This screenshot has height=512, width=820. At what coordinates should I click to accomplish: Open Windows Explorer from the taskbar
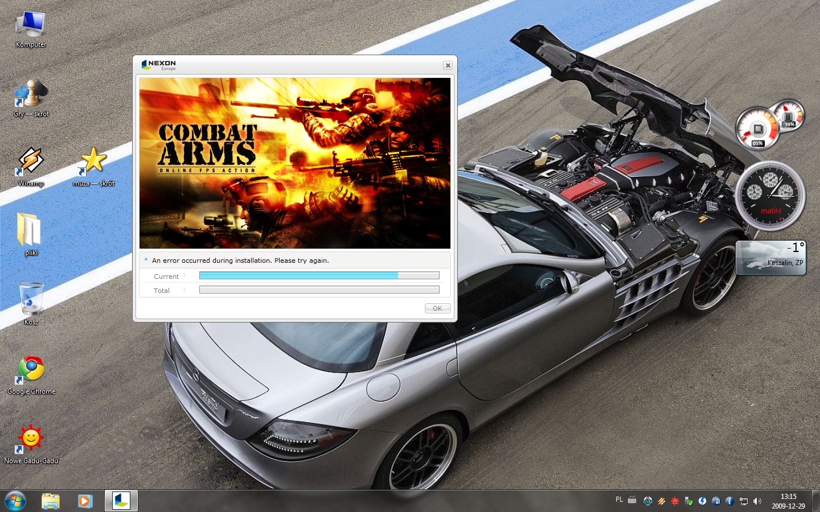click(x=51, y=501)
